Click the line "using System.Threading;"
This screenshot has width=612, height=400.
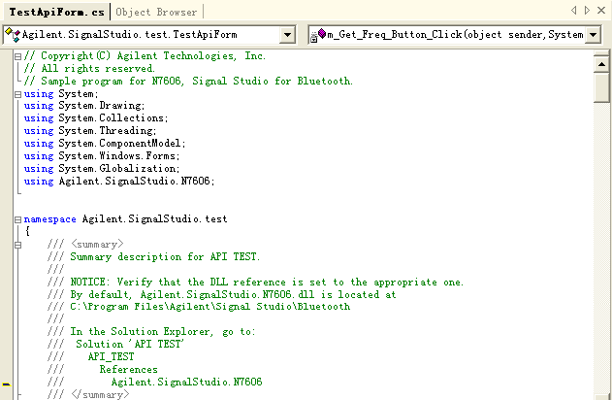coord(90,131)
